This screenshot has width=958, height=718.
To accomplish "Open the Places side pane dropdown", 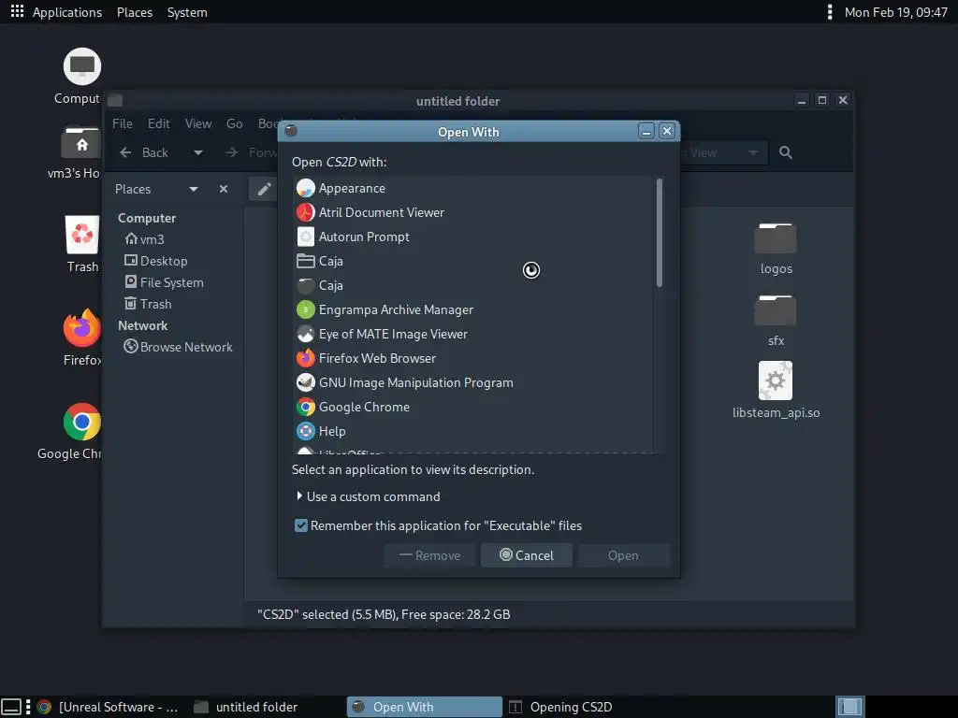I will coord(194,189).
